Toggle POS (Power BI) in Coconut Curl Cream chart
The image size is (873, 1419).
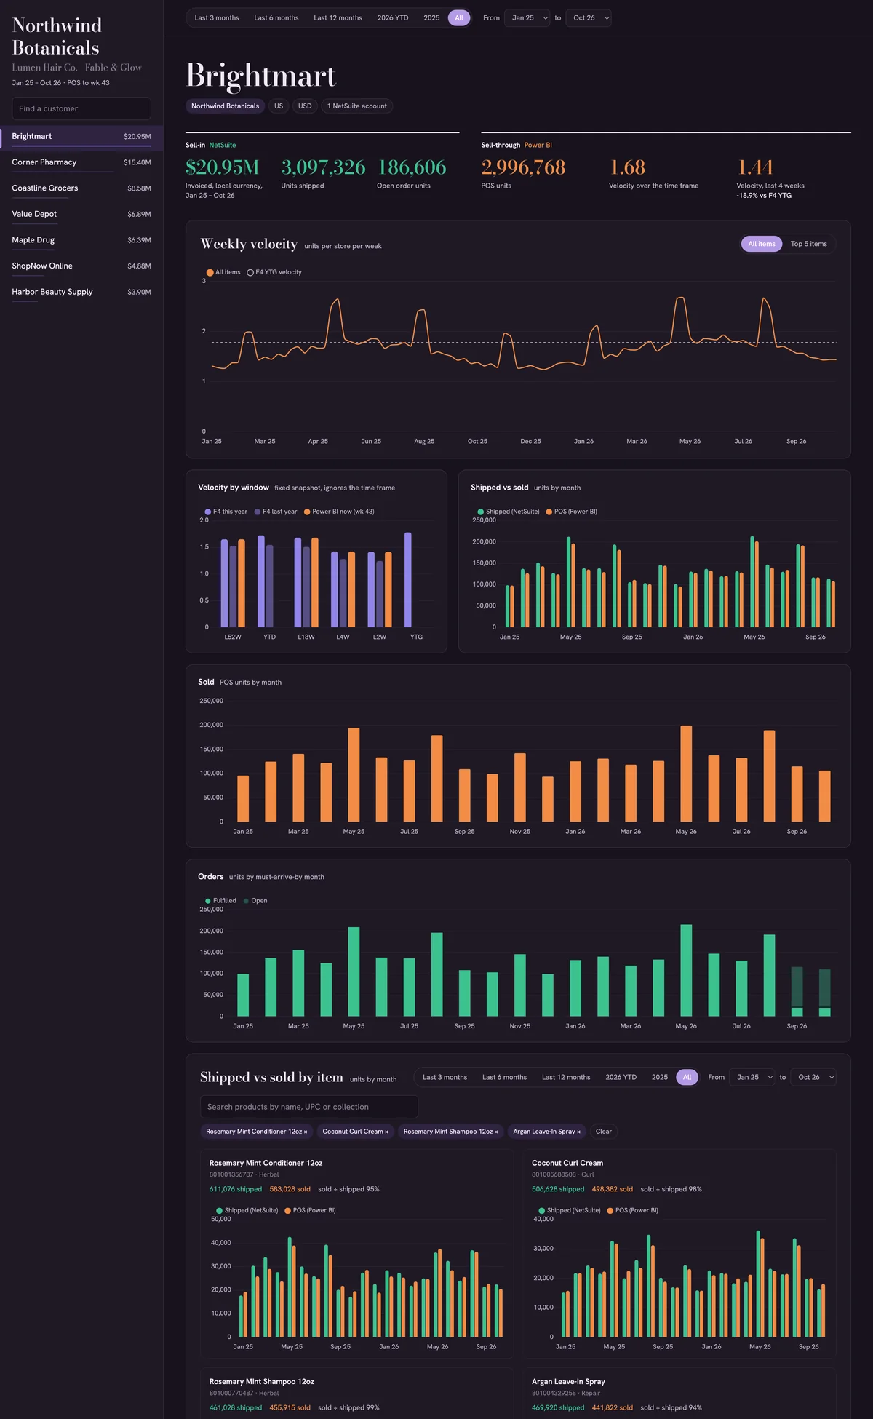coord(633,1211)
